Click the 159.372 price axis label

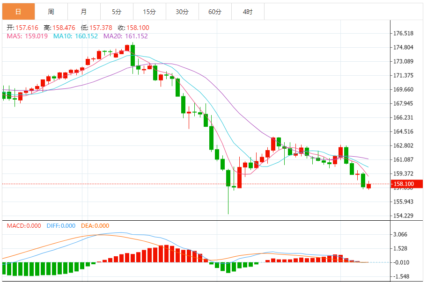[x=403, y=174]
